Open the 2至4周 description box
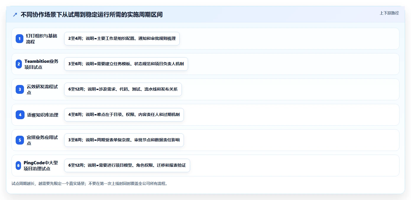This screenshot has width=411, height=200. coord(122,39)
